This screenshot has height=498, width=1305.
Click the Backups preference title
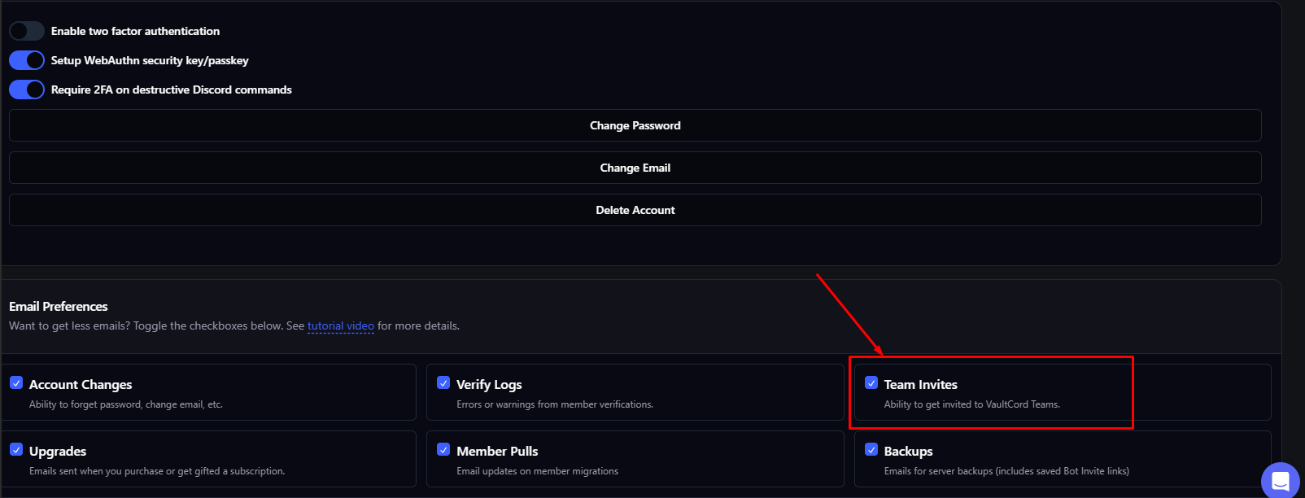pos(908,452)
